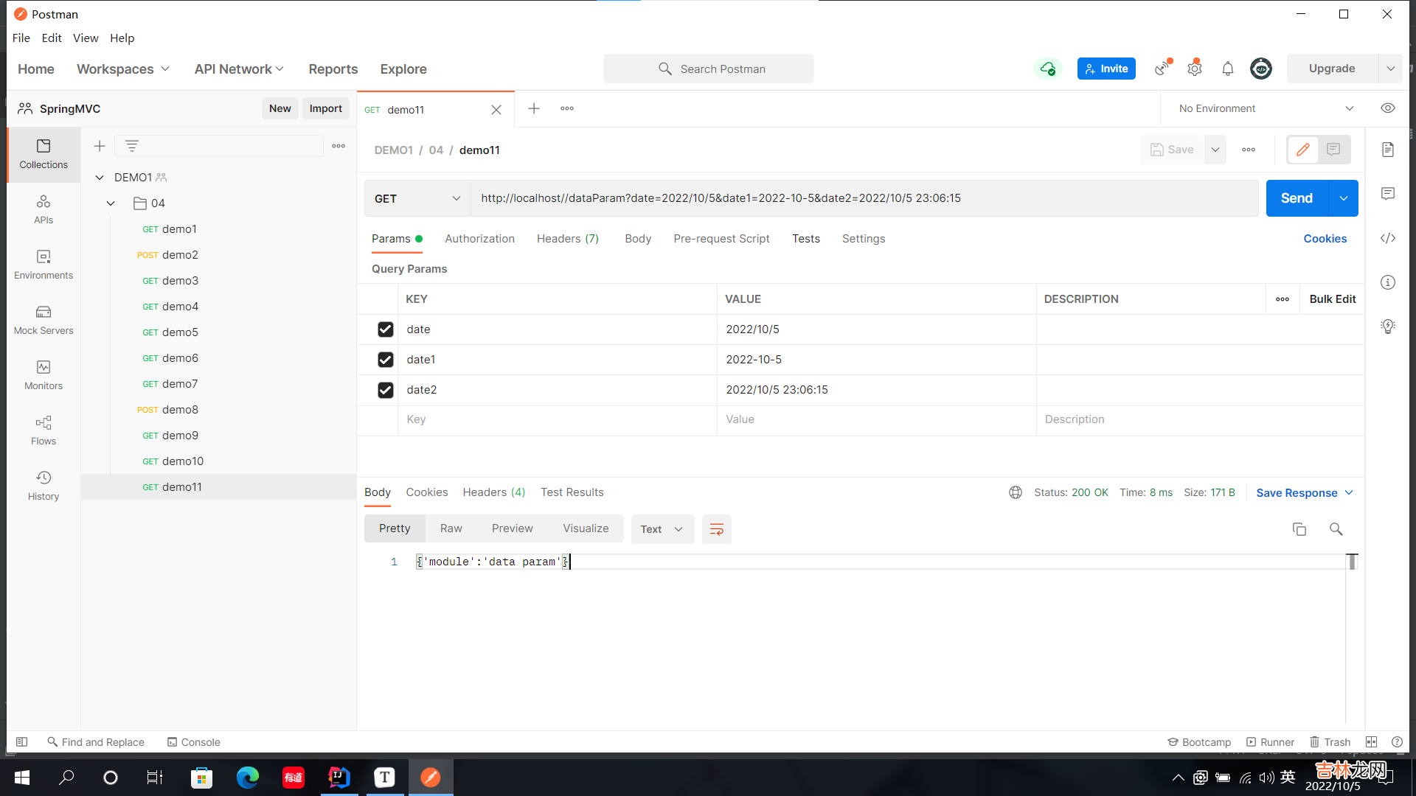The width and height of the screenshot is (1416, 796).
Task: Click the Cookies link
Action: 1325,239
